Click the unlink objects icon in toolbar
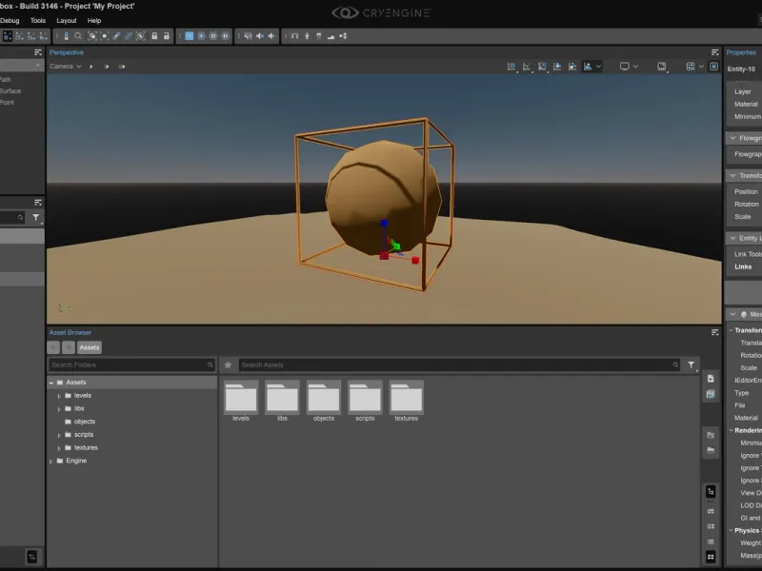Image resolution: width=762 pixels, height=571 pixels. click(129, 36)
